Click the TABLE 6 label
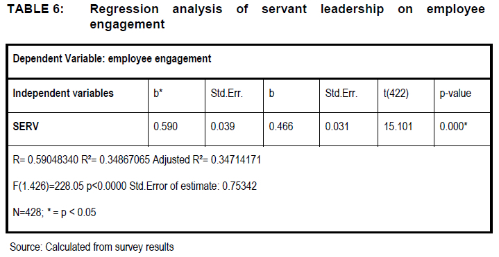Screen dimensions: 499x257 [35, 9]
